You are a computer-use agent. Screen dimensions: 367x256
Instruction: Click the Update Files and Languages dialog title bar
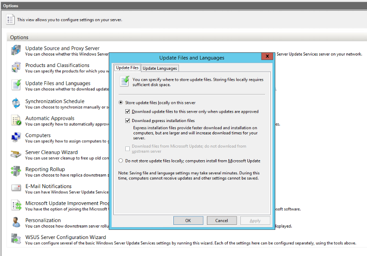click(191, 57)
